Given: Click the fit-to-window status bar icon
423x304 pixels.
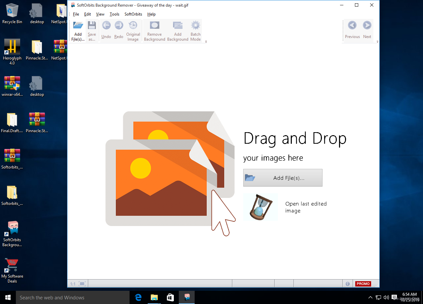Looking at the screenshot, I should pos(82,284).
